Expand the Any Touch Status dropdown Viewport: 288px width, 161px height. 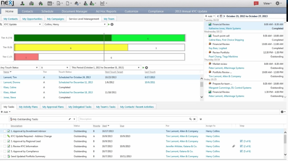(38, 68)
